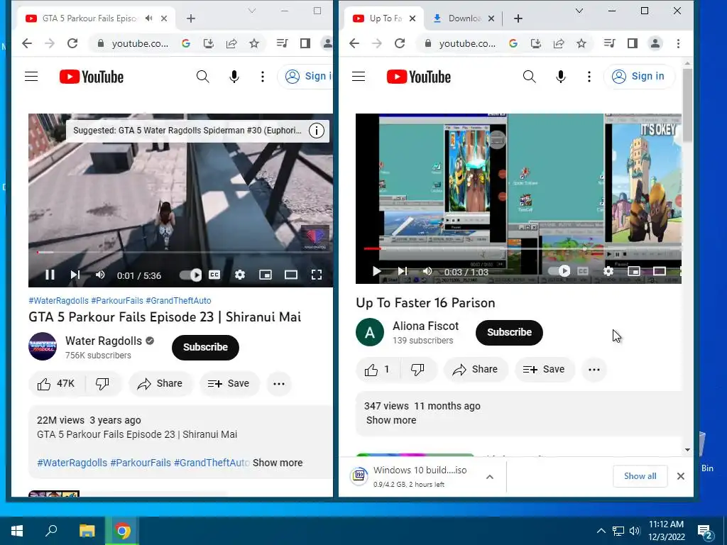
Task: Open new tab in left Chrome window
Action: tap(191, 18)
